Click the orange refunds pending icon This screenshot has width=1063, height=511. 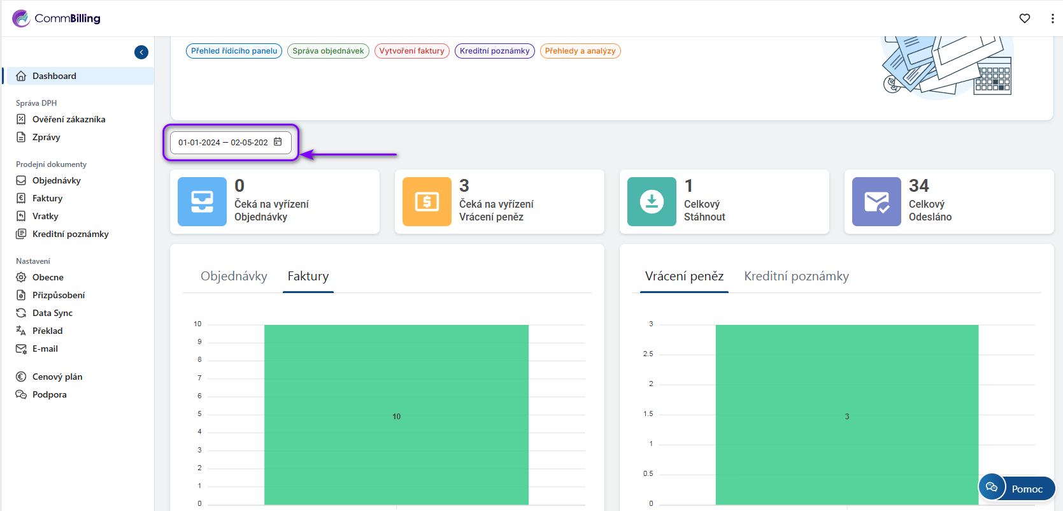coord(427,202)
